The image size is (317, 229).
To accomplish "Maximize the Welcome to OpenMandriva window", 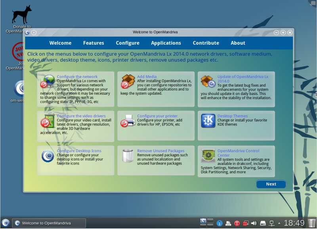I will [x=283, y=33].
